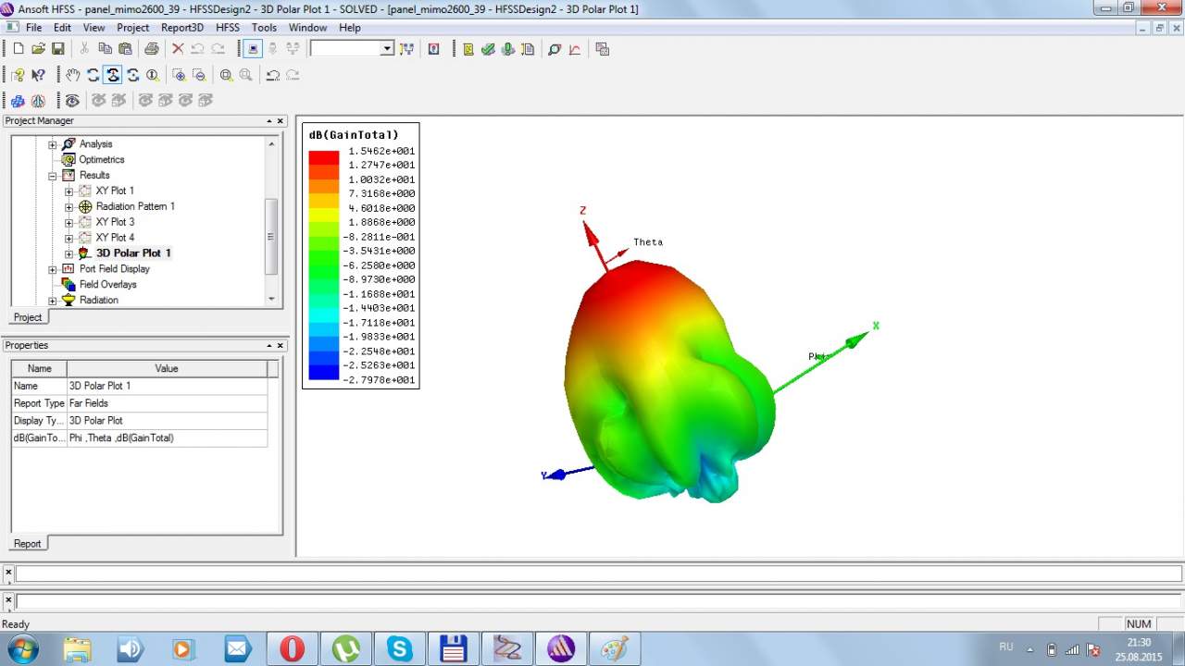Click the Optimetrics icon in tree
1185x666 pixels.
click(x=69, y=159)
